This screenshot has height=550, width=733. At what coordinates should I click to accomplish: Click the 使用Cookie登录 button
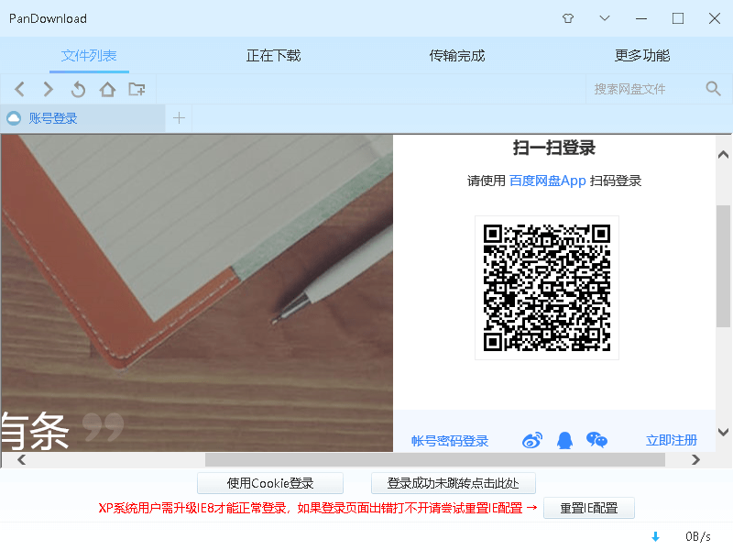[269, 483]
